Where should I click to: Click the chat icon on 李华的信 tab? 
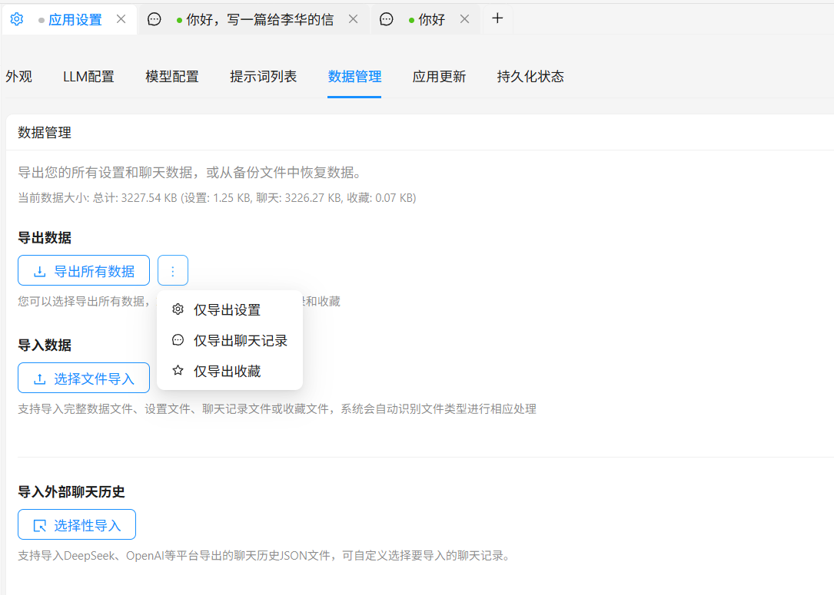(x=154, y=19)
